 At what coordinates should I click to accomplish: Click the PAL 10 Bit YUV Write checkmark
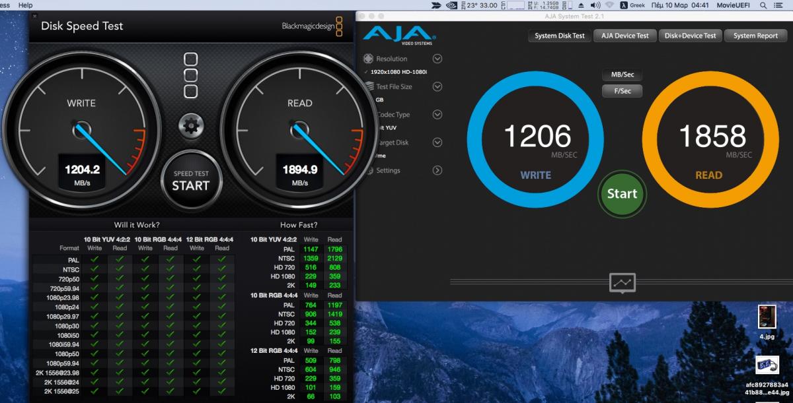tap(94, 260)
